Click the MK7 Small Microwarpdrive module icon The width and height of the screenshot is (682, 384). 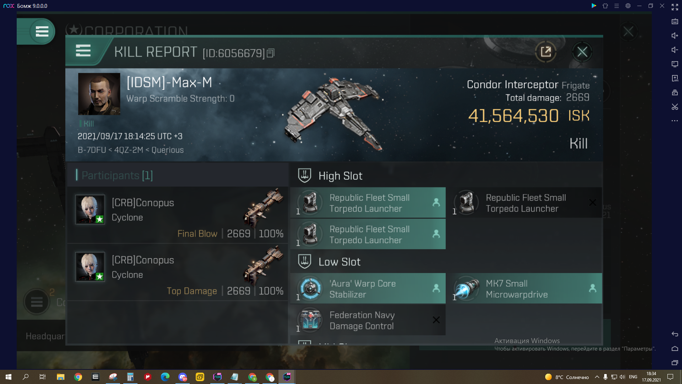click(466, 288)
